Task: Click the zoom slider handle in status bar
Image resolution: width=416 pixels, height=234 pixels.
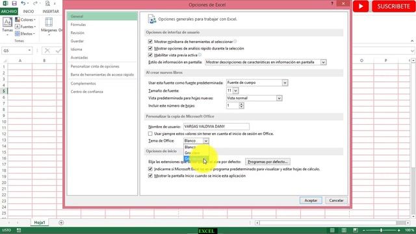Action: click(381, 230)
